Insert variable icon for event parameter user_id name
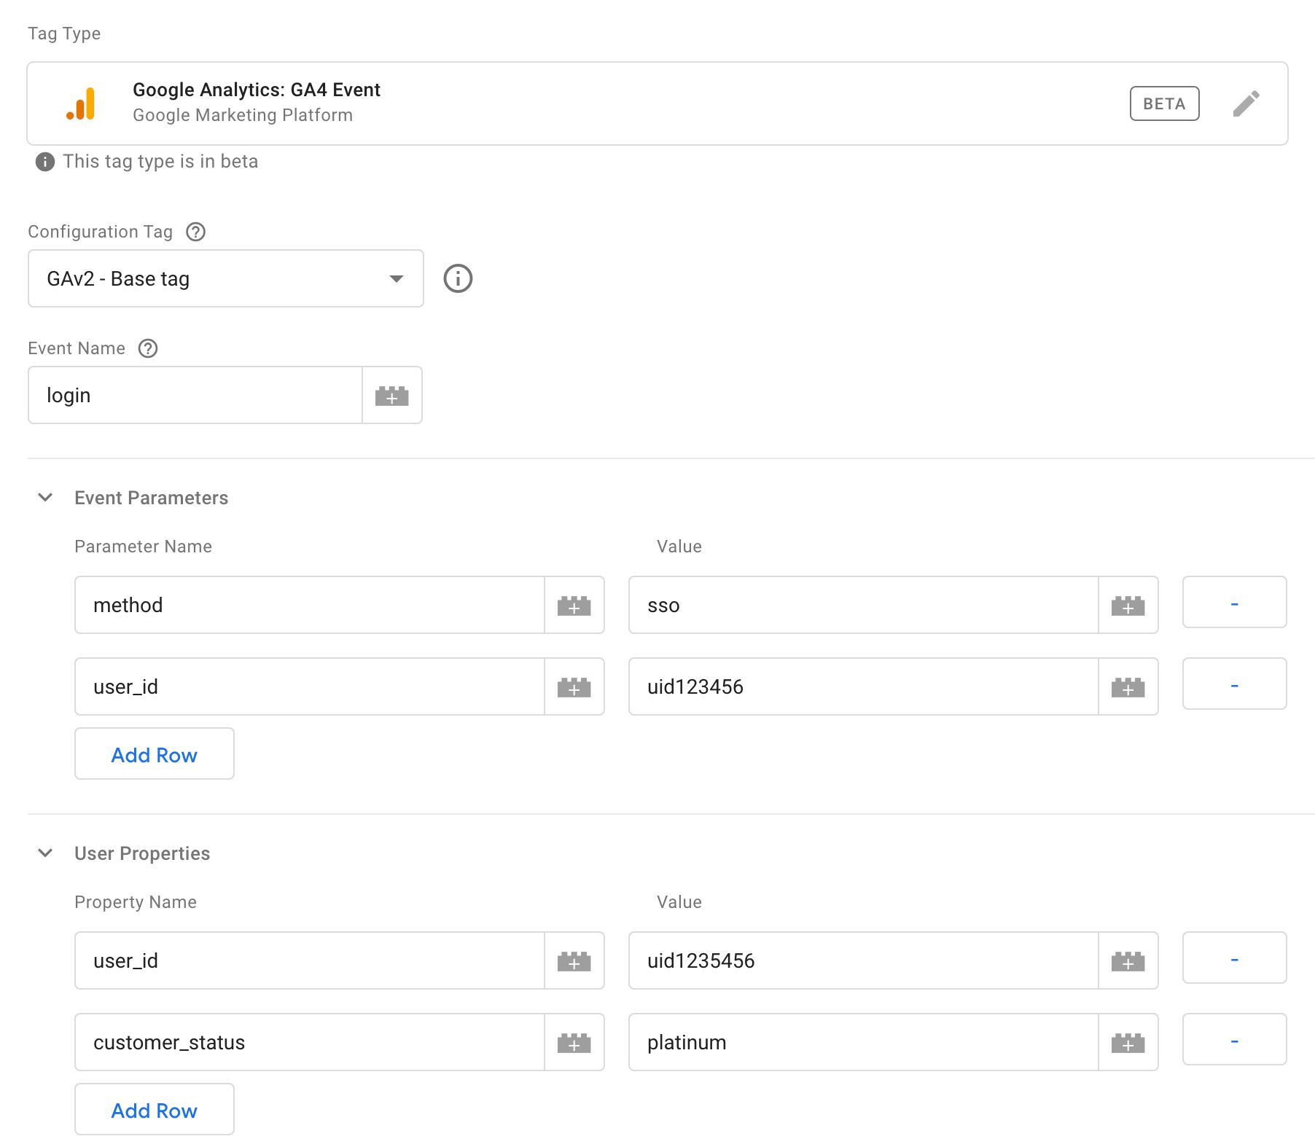 574,687
